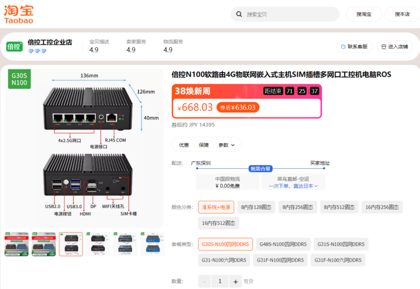Increase quantity with the plus button

point(235,282)
